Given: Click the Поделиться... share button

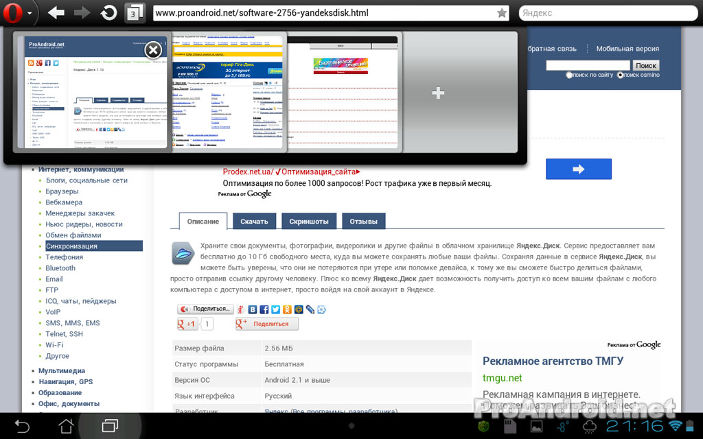Looking at the screenshot, I should 206,309.
